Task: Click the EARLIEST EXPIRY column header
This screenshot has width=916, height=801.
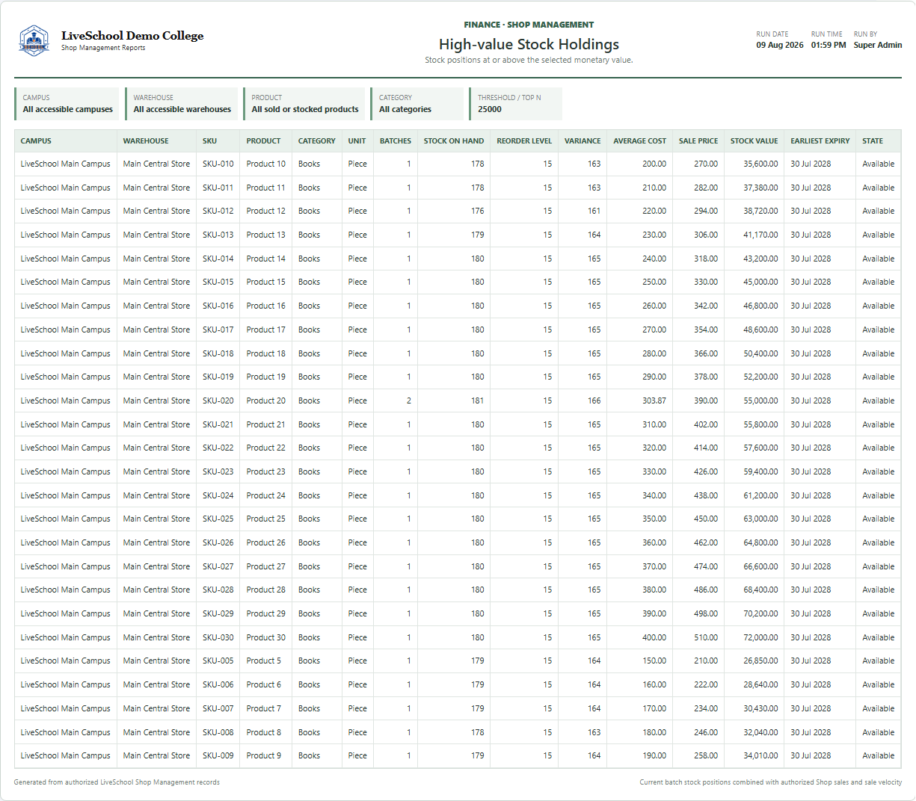Action: [820, 140]
